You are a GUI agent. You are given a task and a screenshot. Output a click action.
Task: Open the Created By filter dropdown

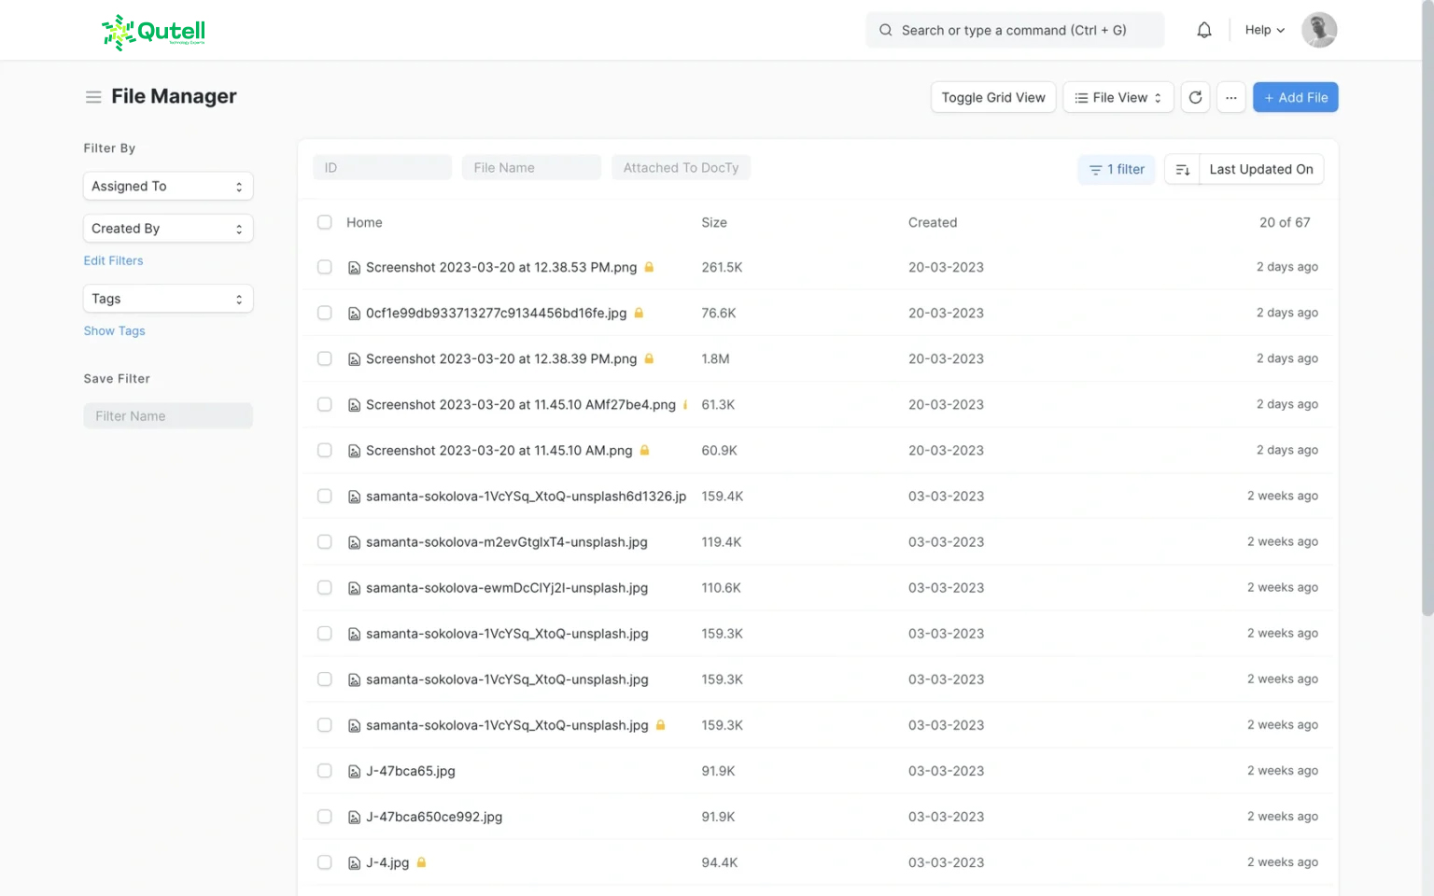tap(168, 229)
